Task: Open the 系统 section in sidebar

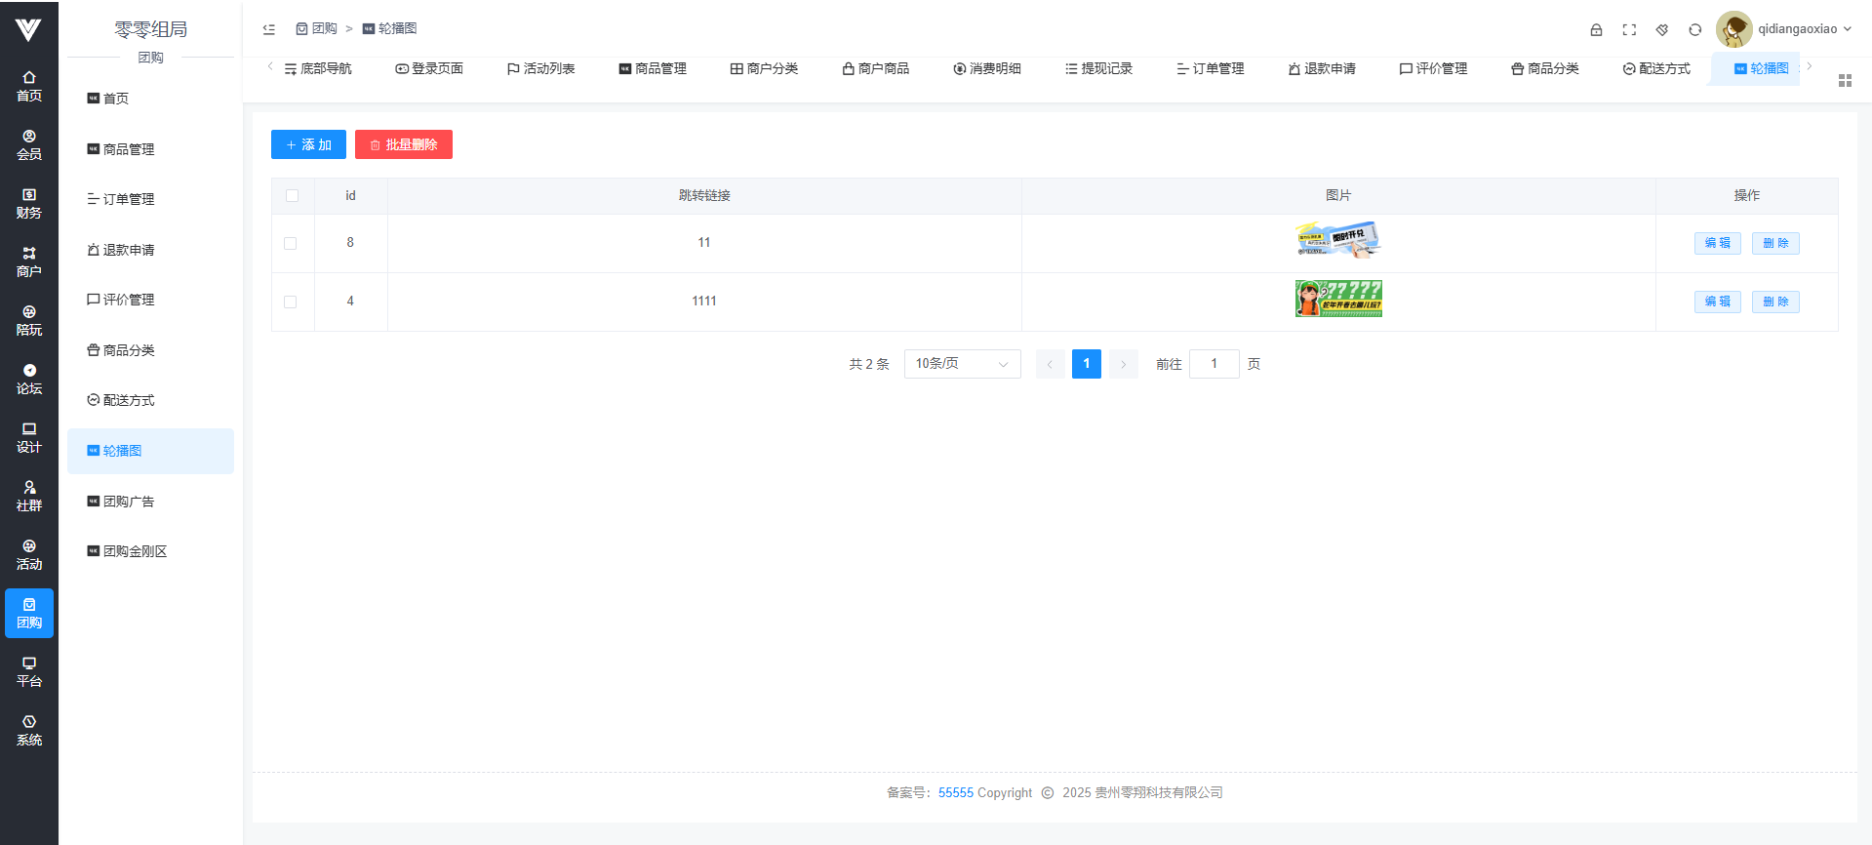Action: pos(29,730)
